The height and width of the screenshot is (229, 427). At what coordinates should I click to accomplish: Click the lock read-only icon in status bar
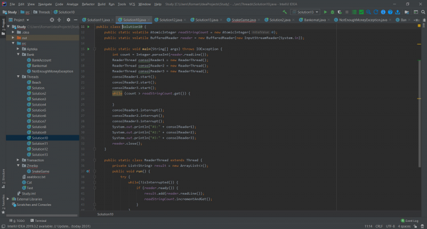[415, 226]
